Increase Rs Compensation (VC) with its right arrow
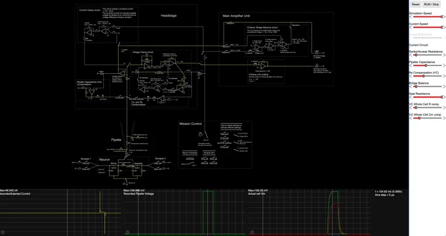This screenshot has width=446, height=236. coord(444,76)
